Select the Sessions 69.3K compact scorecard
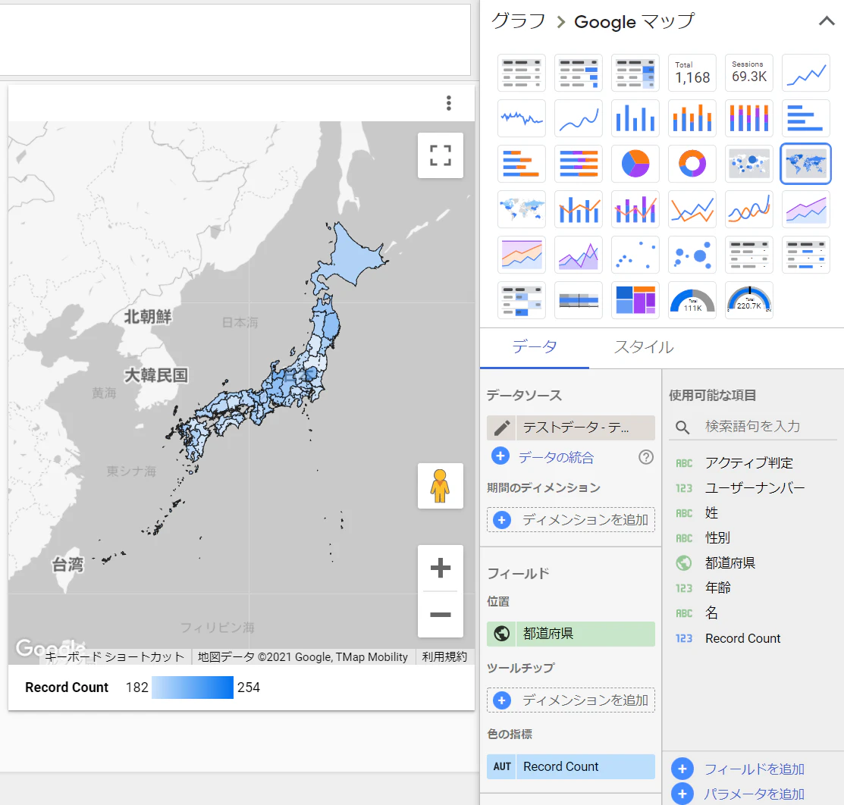The height and width of the screenshot is (805, 844). pos(748,73)
